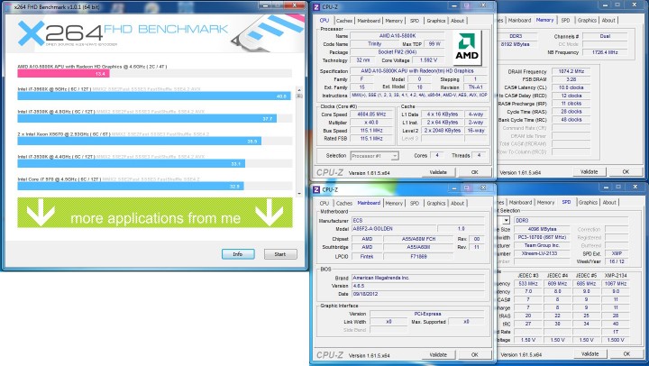The height and width of the screenshot is (366, 649).
Task: Click Validate in the CPU-Z Memory window
Action: 589,171
